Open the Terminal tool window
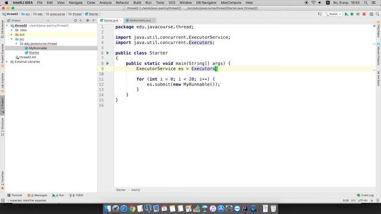The height and width of the screenshot is (214, 381). coord(14,196)
